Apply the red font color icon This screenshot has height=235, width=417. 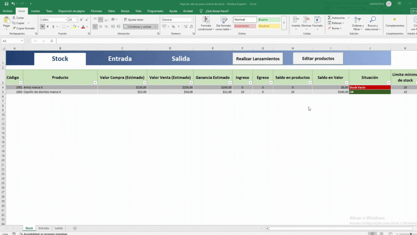click(83, 26)
